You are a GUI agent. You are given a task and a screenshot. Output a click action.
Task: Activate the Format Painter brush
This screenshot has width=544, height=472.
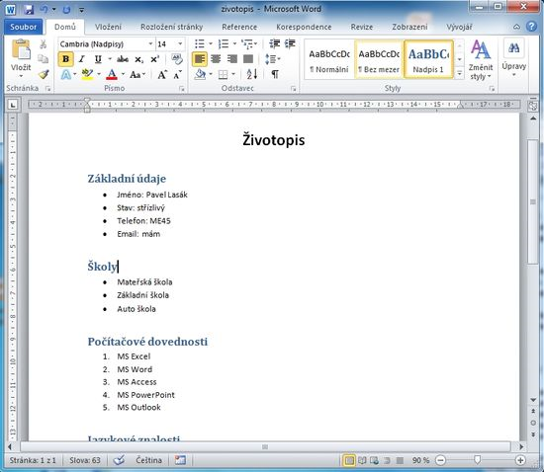[x=44, y=74]
